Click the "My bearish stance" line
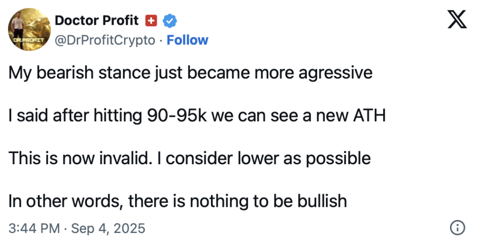479x241 pixels. [190, 73]
